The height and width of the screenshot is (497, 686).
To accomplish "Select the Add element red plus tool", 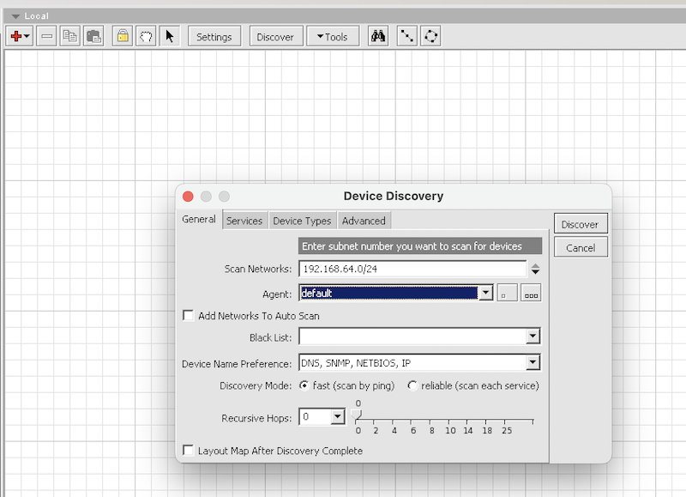I will click(15, 36).
